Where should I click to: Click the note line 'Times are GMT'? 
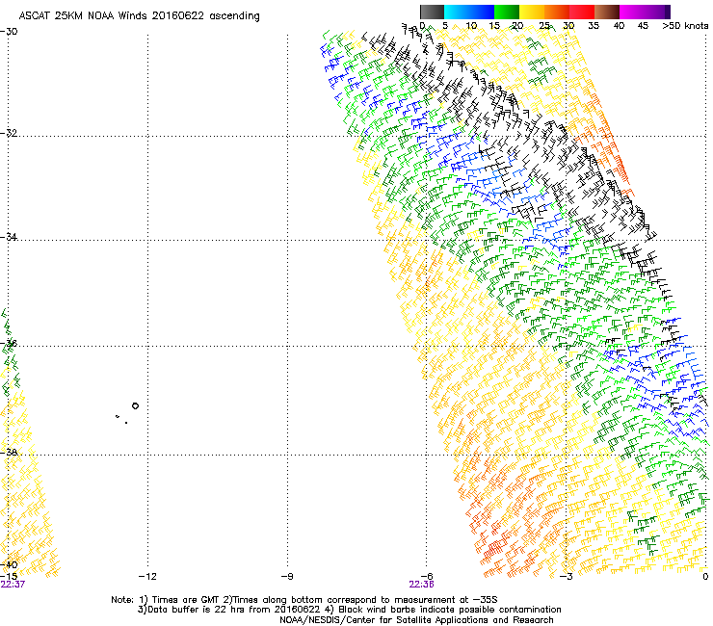[185, 600]
